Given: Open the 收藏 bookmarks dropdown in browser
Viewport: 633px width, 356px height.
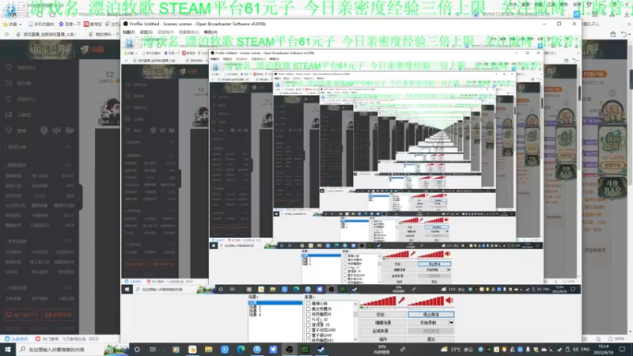Looking at the screenshot, I should 12,25.
